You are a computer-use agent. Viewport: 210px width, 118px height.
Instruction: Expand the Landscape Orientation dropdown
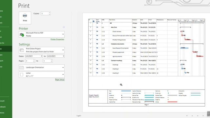click(x=42, y=68)
